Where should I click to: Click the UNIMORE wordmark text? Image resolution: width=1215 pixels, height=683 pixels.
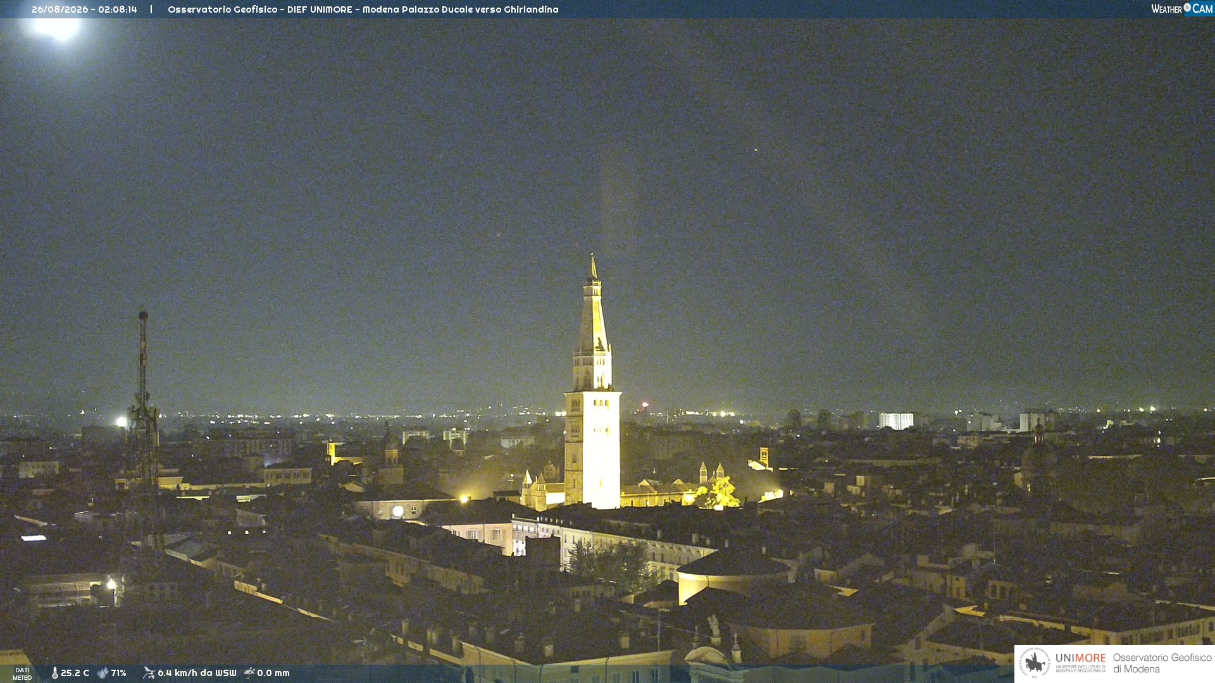(1081, 658)
